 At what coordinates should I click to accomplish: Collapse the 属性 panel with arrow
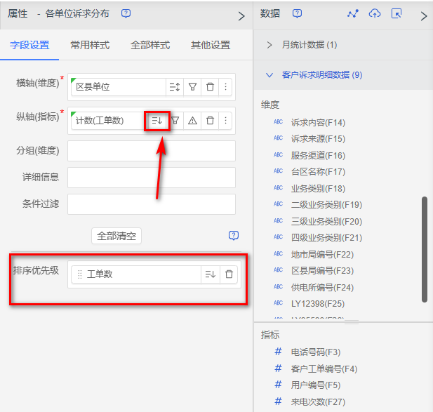(x=241, y=15)
